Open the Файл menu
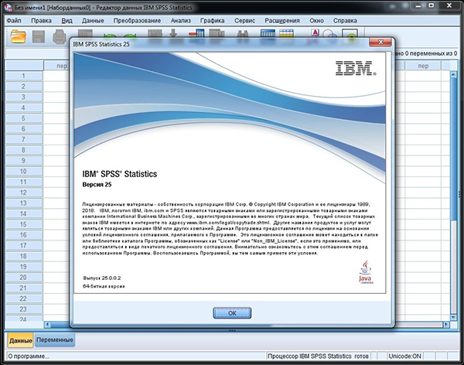The width and height of the screenshot is (464, 365). coord(14,21)
